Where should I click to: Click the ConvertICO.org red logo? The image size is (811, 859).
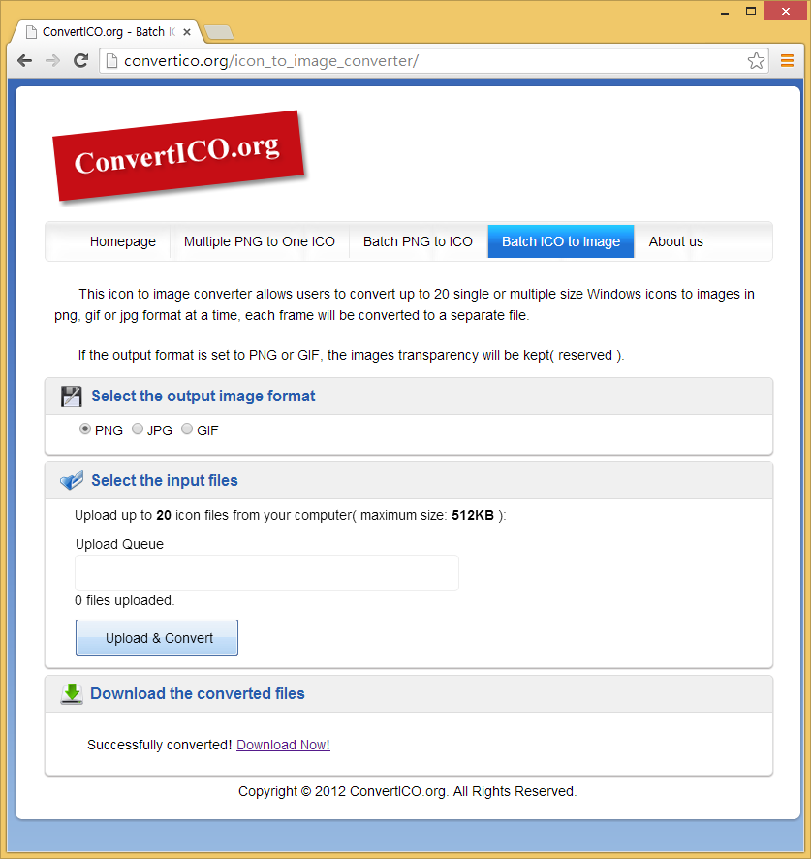(x=178, y=155)
